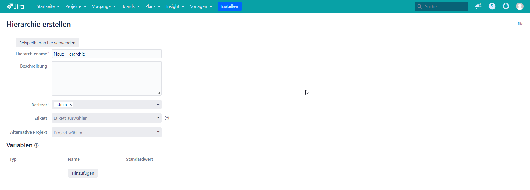Remove admin from the Besitzer field

pos(71,105)
